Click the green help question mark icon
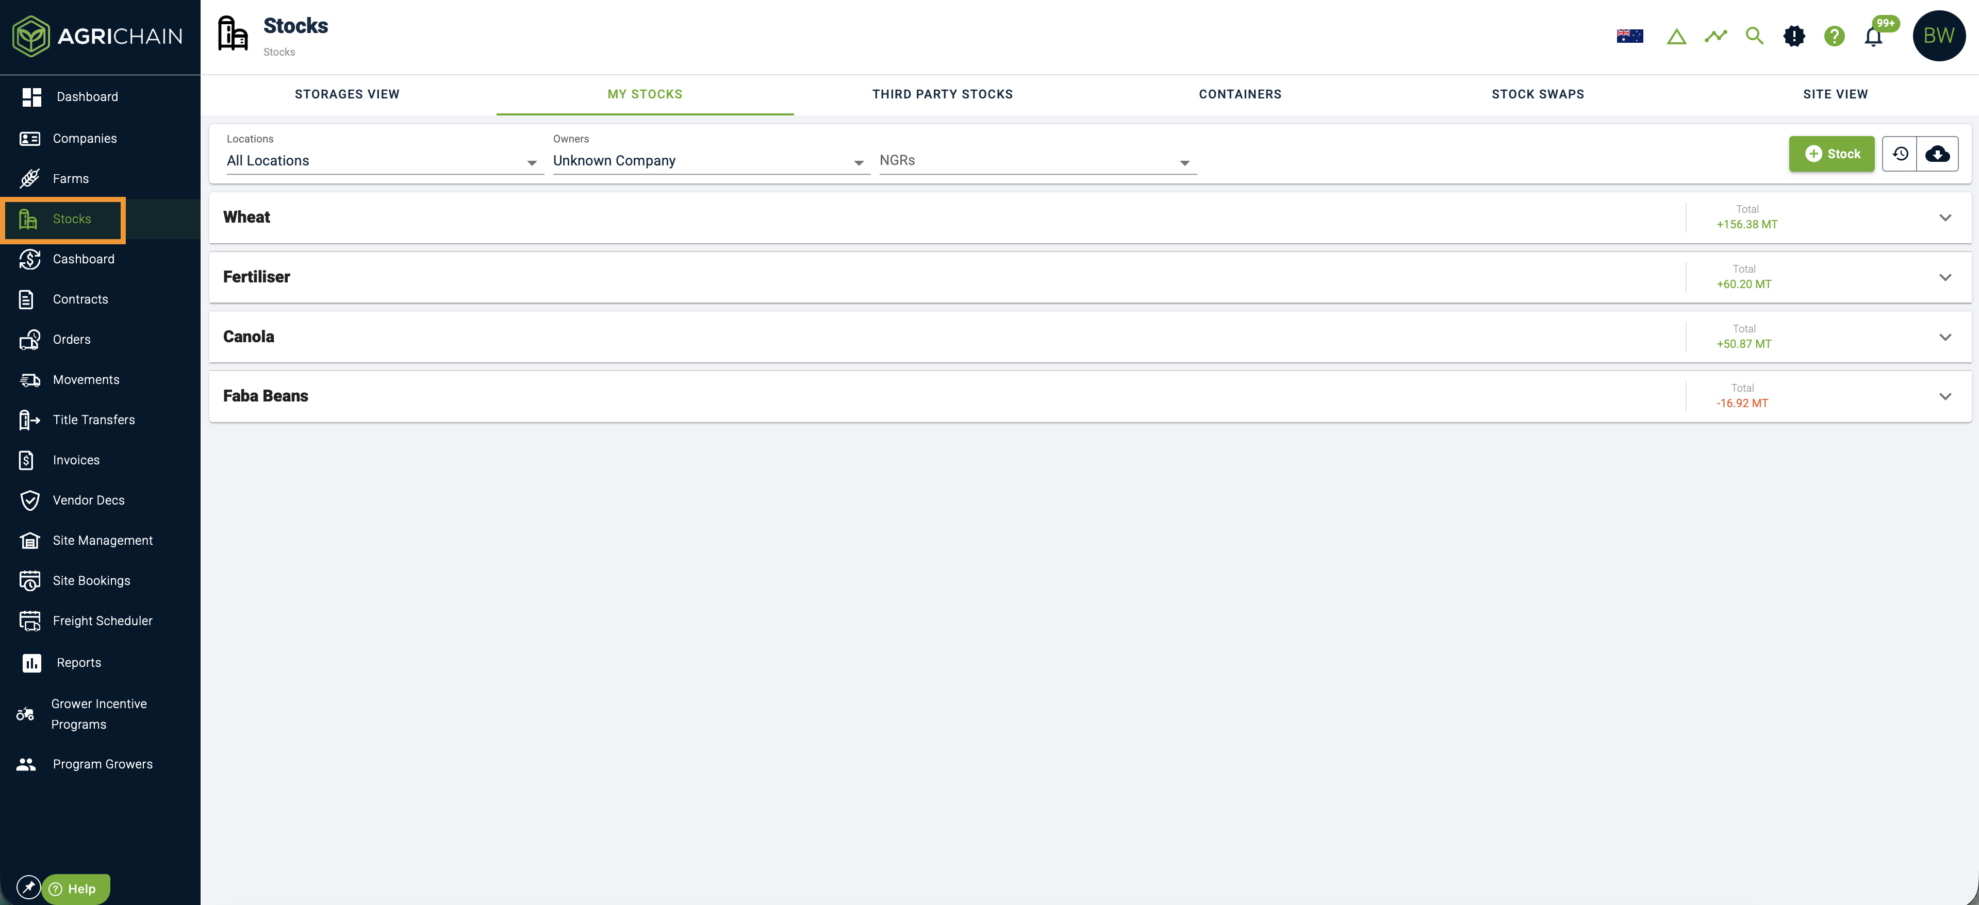 [1834, 36]
